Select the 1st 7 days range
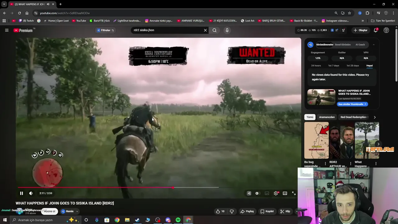The image size is (398, 224). coord(334,66)
